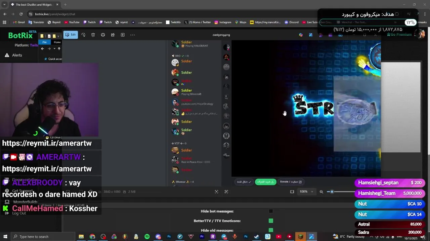The width and height of the screenshot is (430, 241).
Task: Open Chrome from the taskbar
Action: [x=92, y=237]
